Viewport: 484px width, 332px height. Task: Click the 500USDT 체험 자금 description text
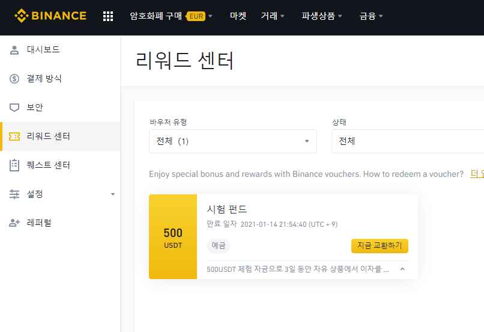click(298, 269)
